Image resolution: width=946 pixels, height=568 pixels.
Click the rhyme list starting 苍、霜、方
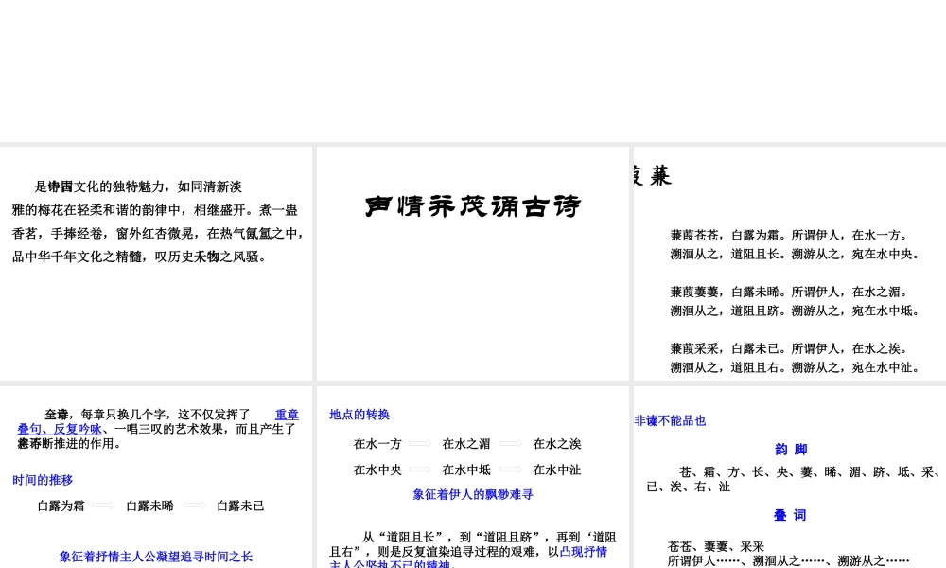tap(792, 479)
